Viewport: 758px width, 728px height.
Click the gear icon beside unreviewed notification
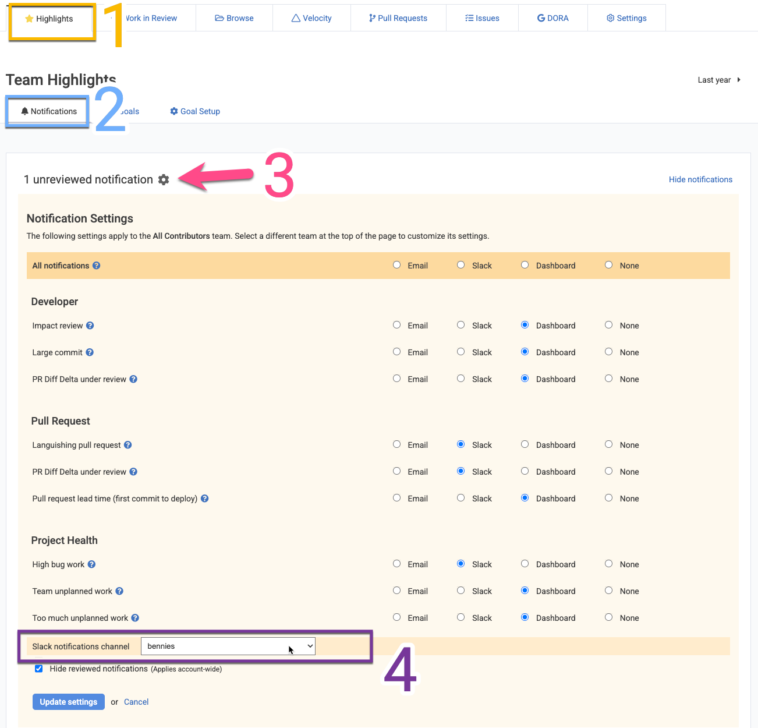click(x=164, y=180)
